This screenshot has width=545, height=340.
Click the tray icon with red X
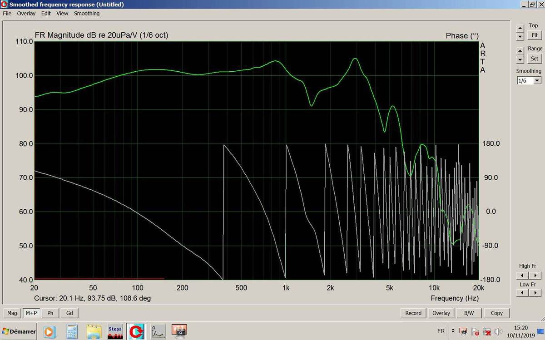[x=487, y=332]
